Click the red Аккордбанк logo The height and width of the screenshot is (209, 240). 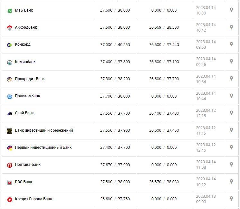click(9, 28)
